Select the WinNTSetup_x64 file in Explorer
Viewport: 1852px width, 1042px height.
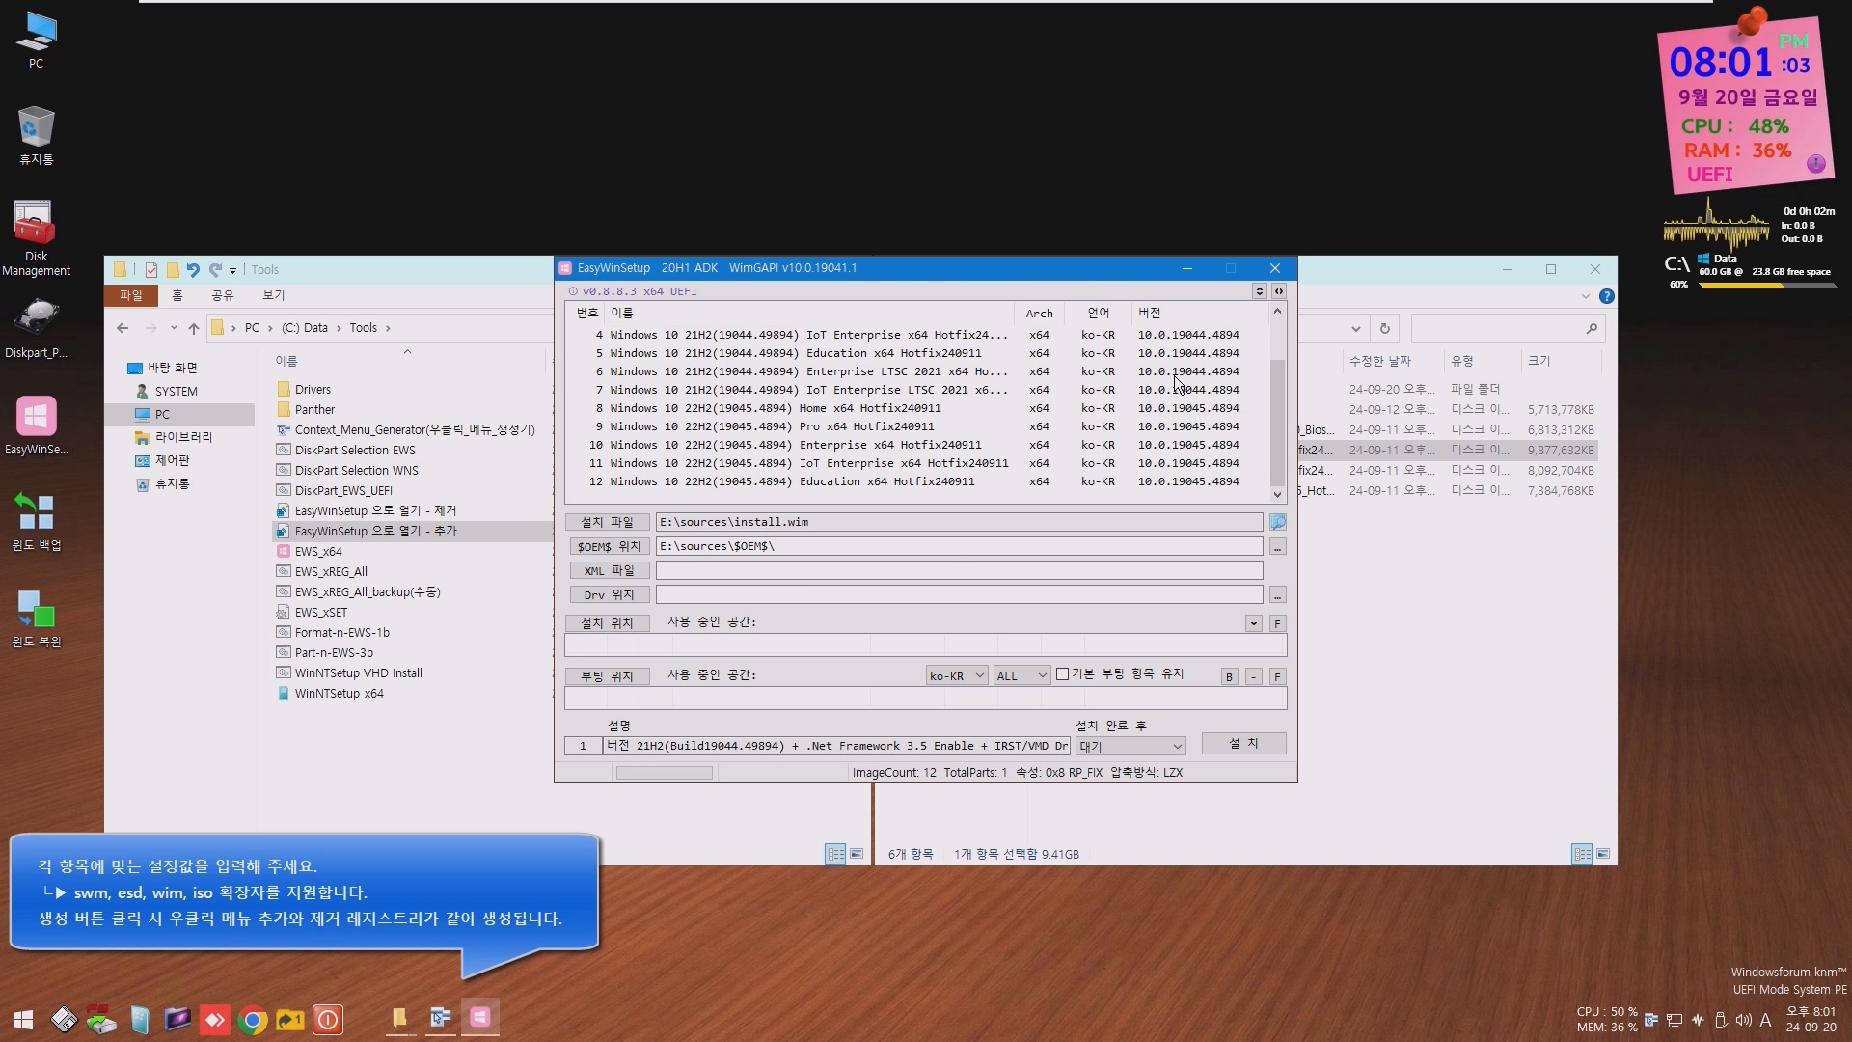click(x=339, y=694)
